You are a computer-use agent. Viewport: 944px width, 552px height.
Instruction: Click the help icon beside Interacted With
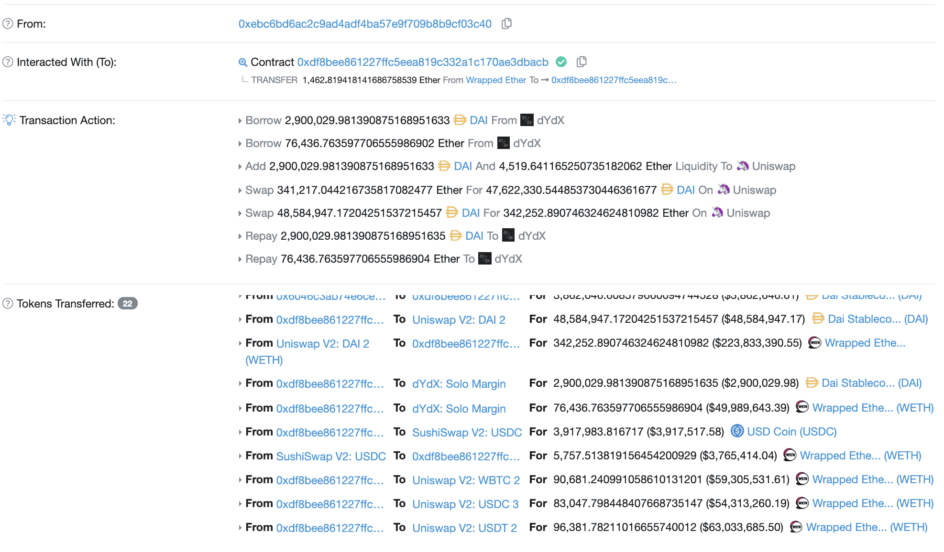(x=8, y=62)
